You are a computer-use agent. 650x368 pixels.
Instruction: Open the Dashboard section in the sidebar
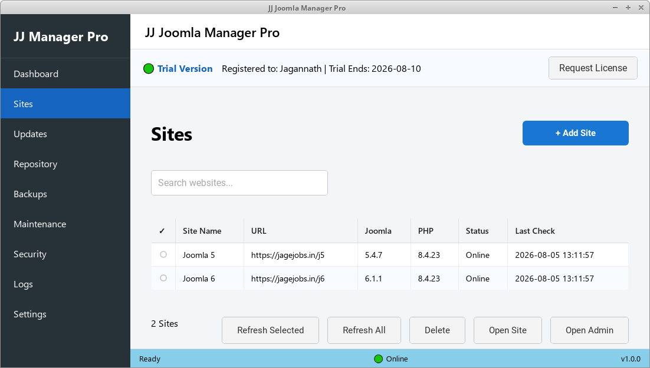65,74
